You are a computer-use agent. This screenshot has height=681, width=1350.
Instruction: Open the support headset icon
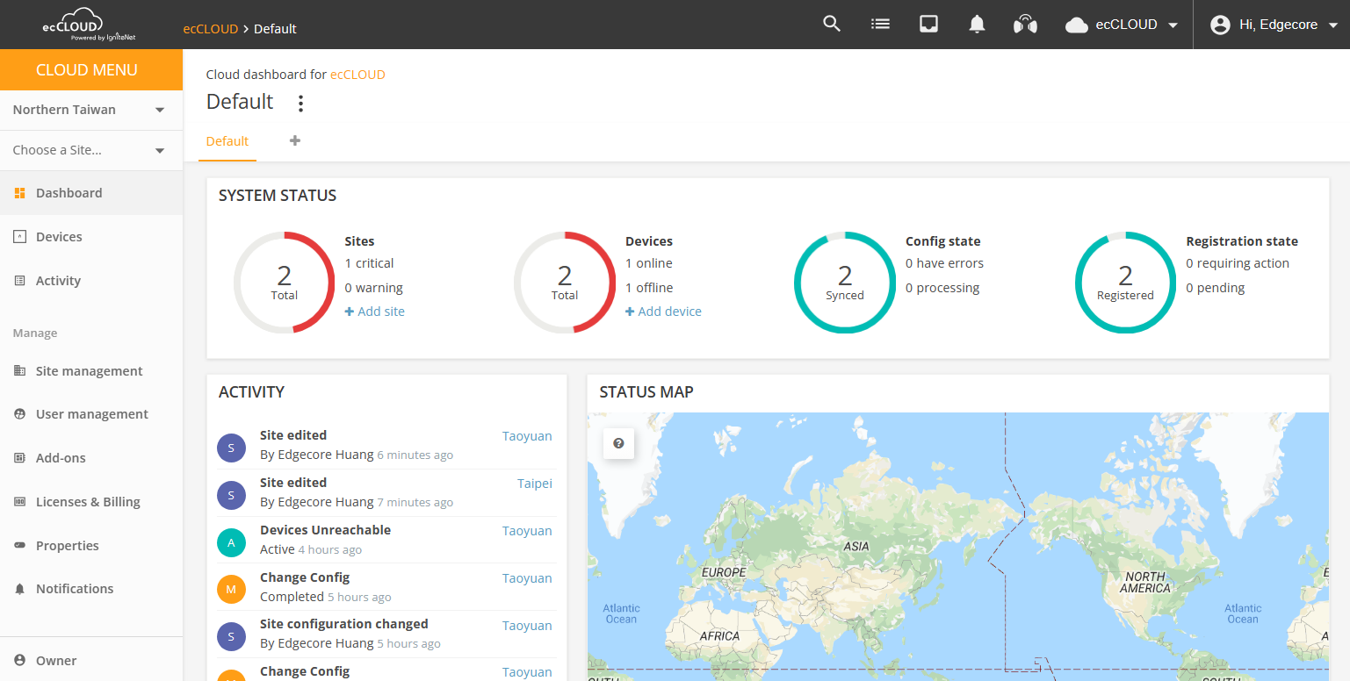[x=1025, y=25]
